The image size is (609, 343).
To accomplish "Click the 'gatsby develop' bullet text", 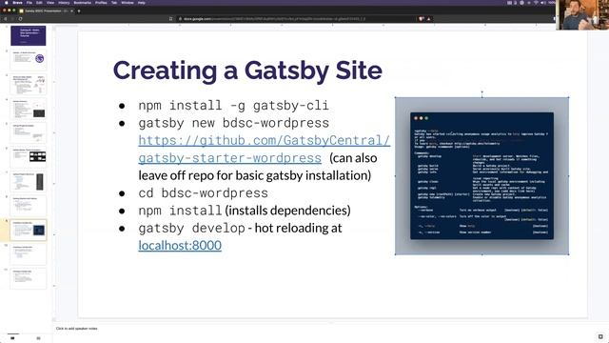I will [191, 228].
